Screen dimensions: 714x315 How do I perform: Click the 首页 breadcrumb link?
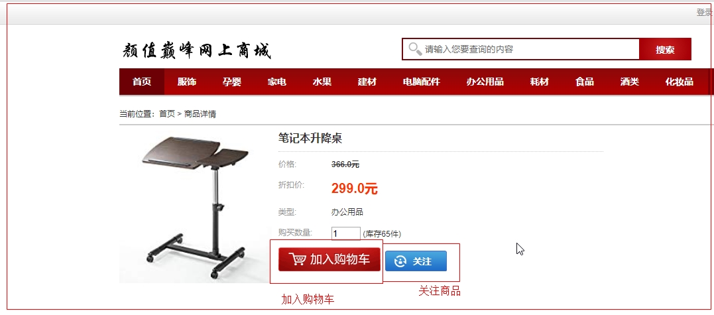pyautogui.click(x=166, y=114)
